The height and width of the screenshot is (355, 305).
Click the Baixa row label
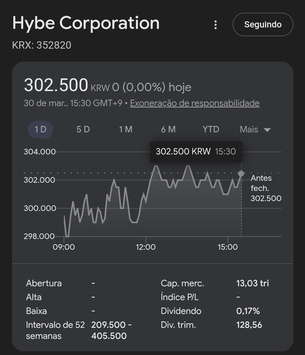click(x=36, y=311)
